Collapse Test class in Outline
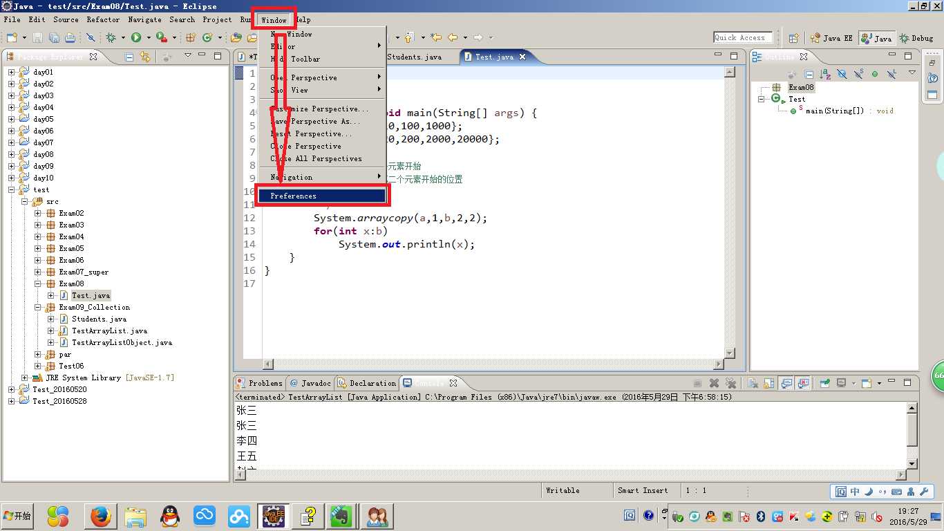Image resolution: width=944 pixels, height=531 pixels. point(761,99)
